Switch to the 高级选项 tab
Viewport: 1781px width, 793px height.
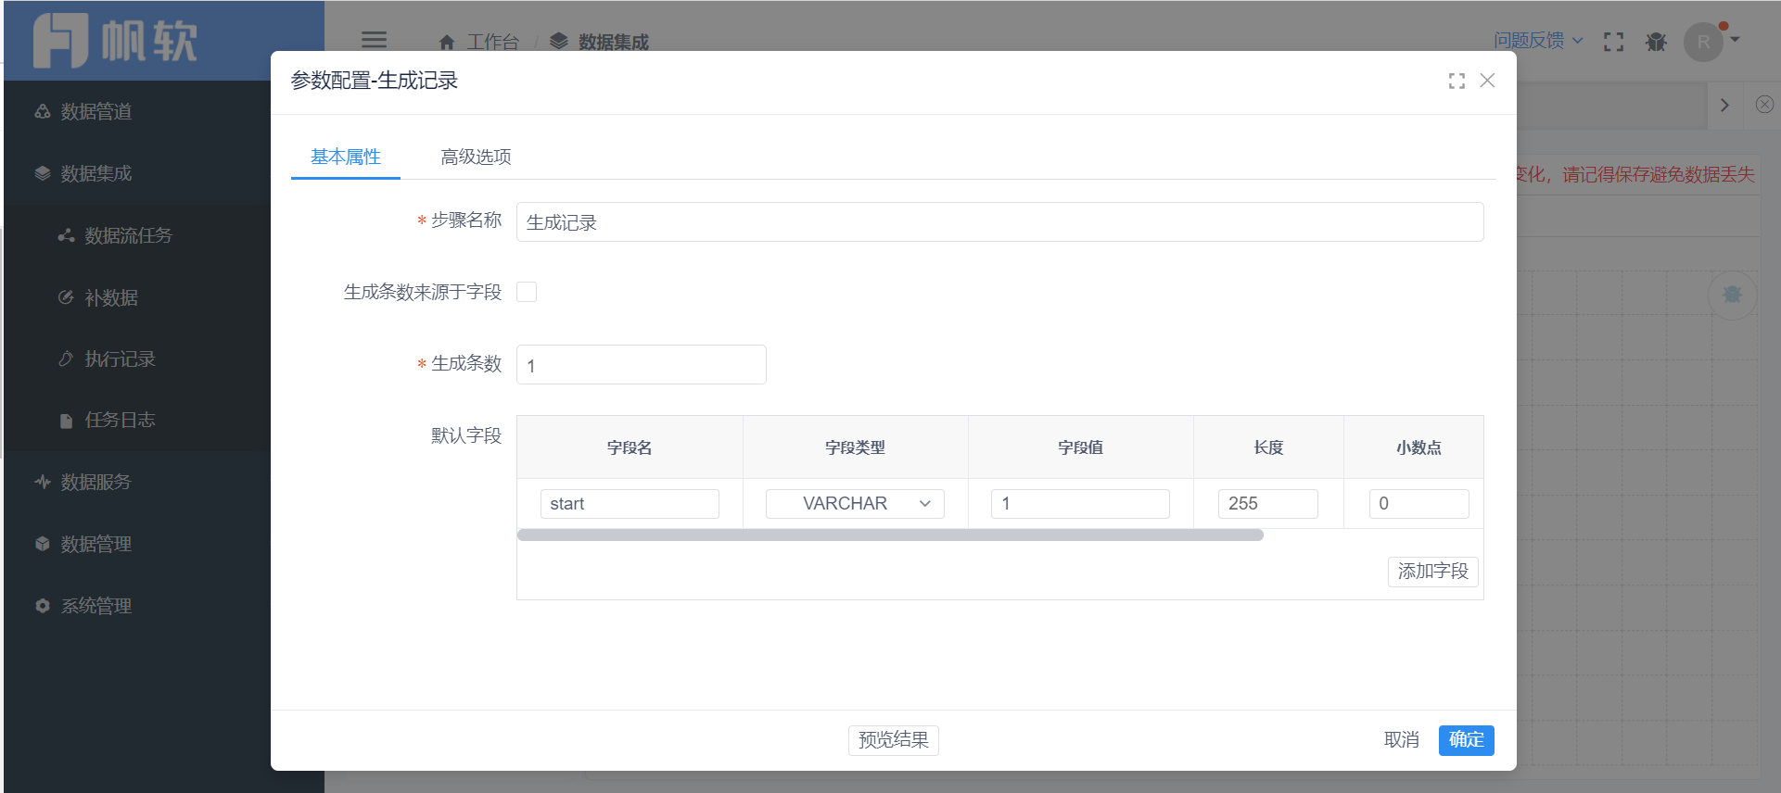pyautogui.click(x=476, y=157)
